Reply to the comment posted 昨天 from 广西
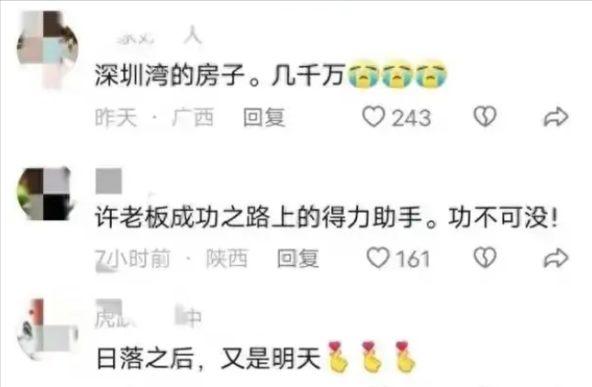Image resolution: width=592 pixels, height=387 pixels. (263, 117)
